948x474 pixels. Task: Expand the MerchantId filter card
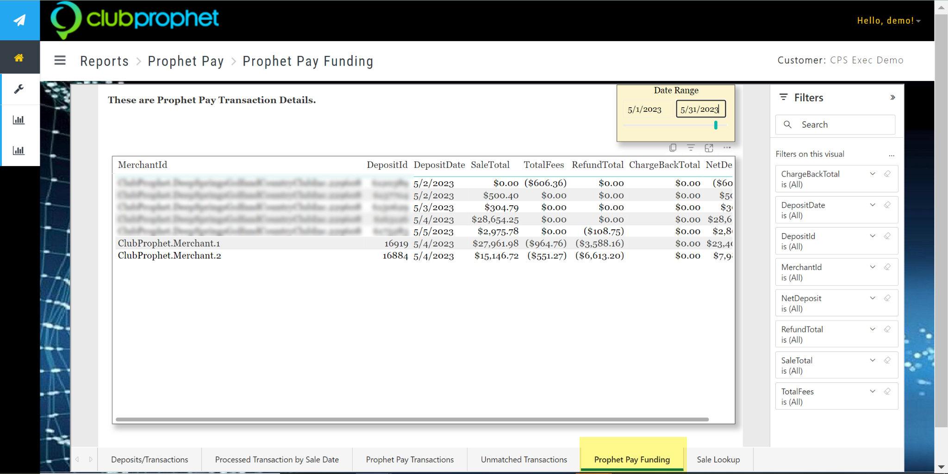tap(873, 267)
